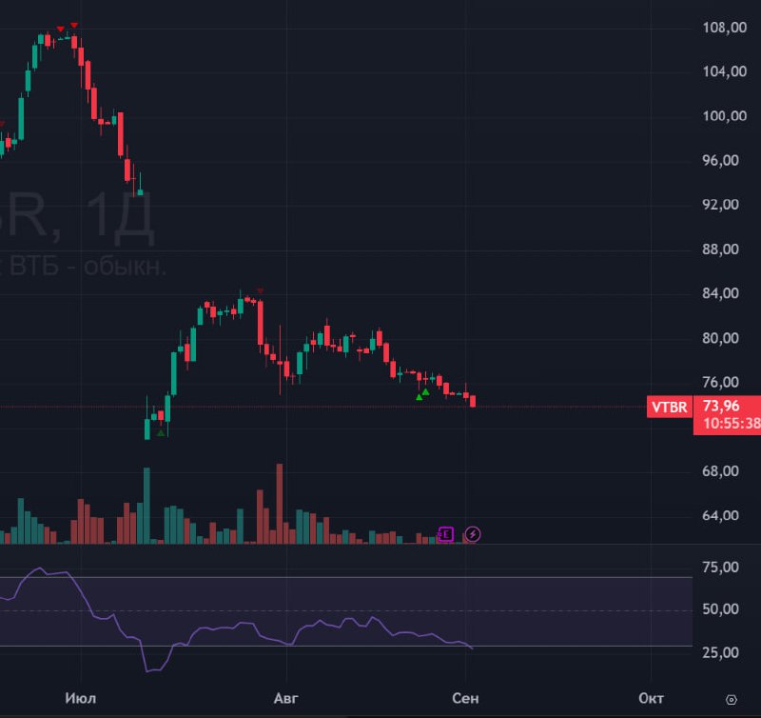Click the 108,00 price scale label
Screen dimensions: 761x718
[724, 28]
